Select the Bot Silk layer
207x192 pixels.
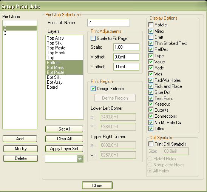point(65,77)
